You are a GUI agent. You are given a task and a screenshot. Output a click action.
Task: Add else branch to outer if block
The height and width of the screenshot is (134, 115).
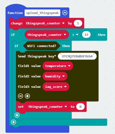(x=13, y=122)
